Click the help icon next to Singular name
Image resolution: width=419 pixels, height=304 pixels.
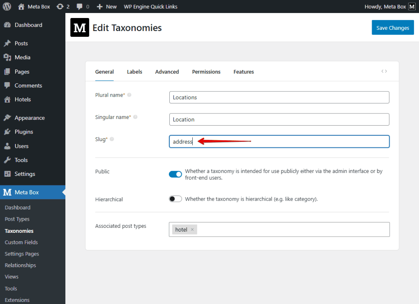click(x=135, y=117)
